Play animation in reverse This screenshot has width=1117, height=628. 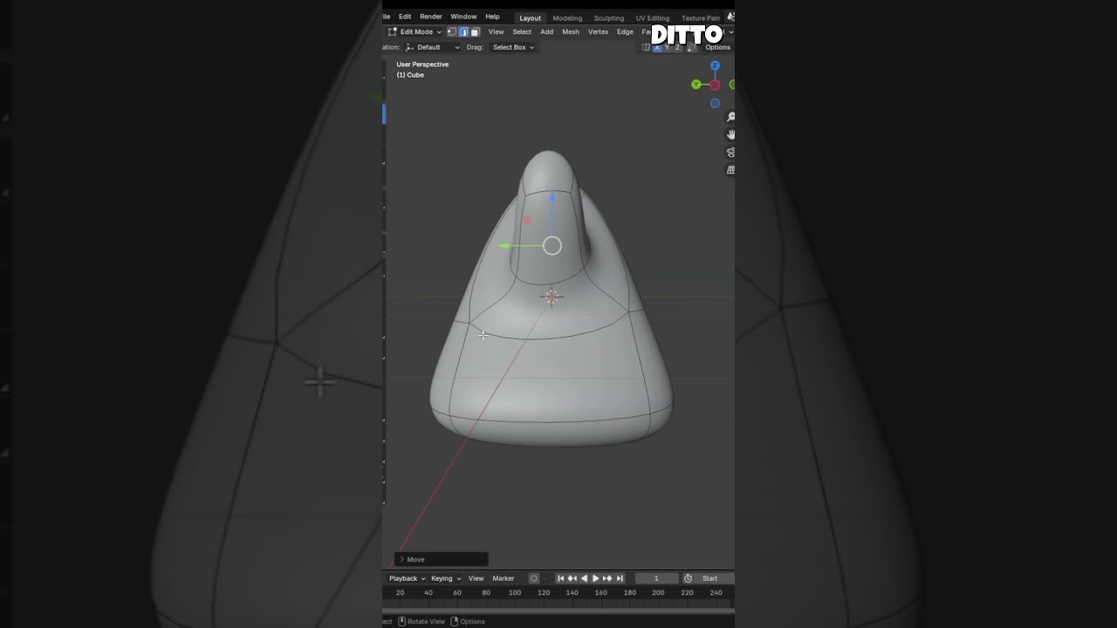pyautogui.click(x=584, y=578)
